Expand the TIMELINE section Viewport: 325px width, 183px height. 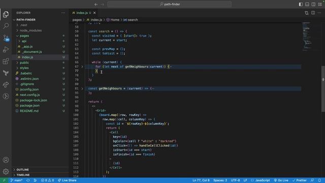23,175
